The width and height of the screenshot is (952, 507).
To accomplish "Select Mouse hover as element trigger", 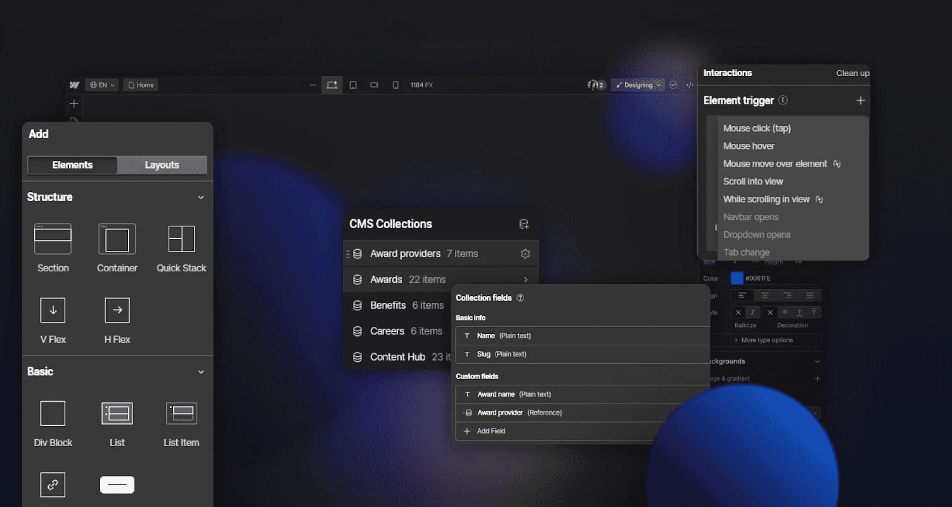I will coord(749,146).
